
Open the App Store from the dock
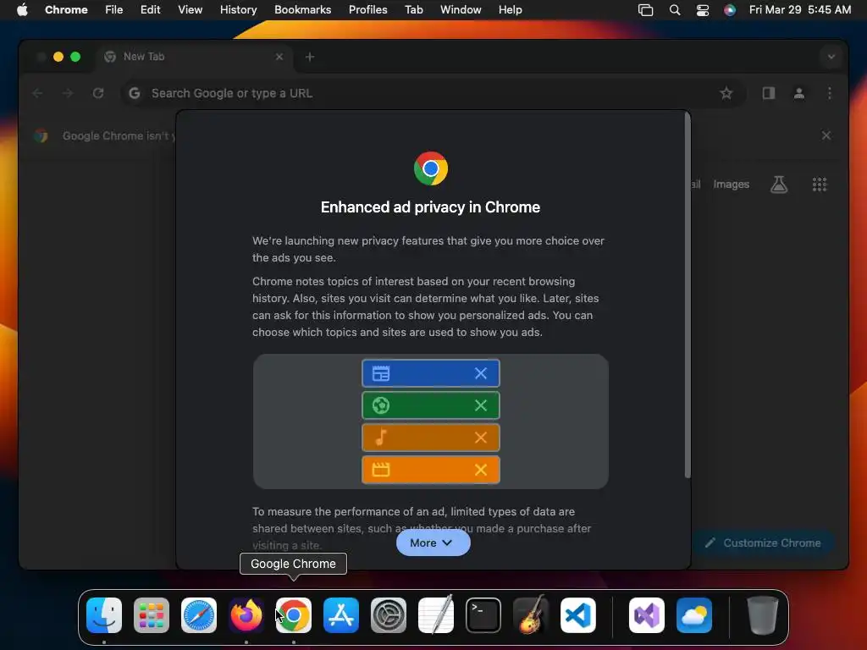coord(341,614)
